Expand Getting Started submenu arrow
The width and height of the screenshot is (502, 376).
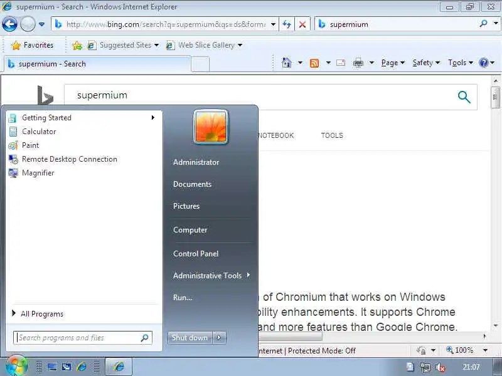153,118
